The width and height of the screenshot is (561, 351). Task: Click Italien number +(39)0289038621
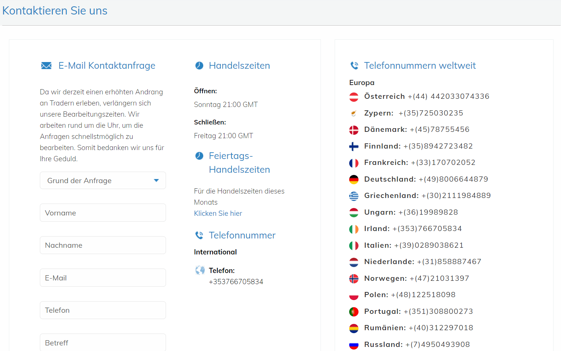point(429,245)
